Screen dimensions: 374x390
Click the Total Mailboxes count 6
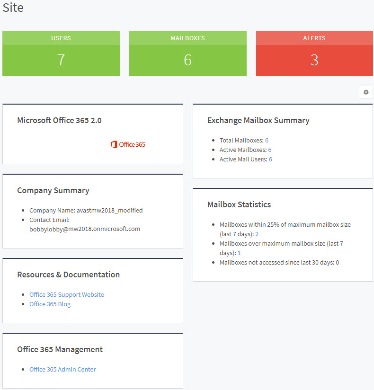[267, 140]
